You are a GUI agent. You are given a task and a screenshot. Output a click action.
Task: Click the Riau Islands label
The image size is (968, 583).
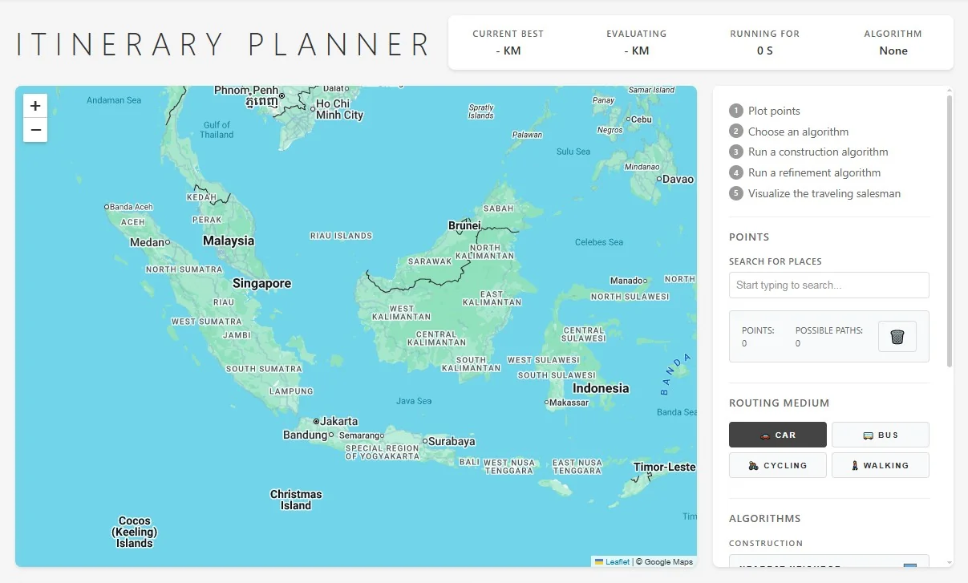pyautogui.click(x=342, y=236)
